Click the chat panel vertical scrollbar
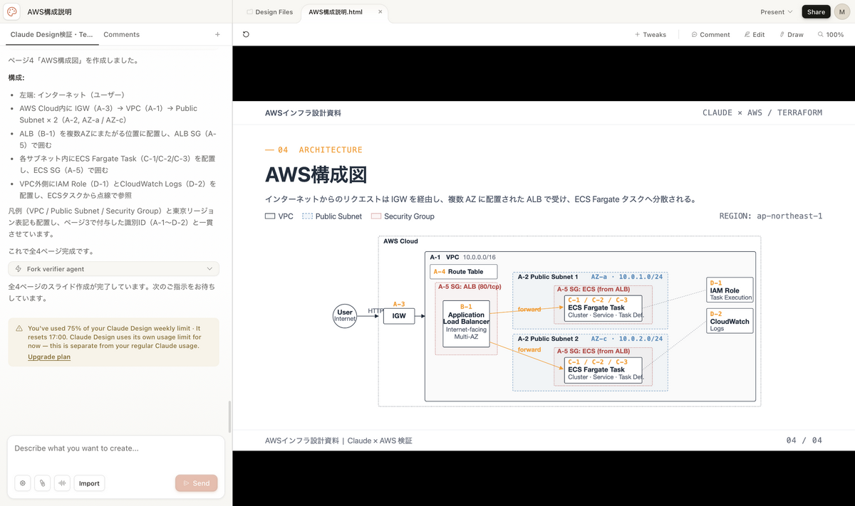This screenshot has width=855, height=506. 229,416
